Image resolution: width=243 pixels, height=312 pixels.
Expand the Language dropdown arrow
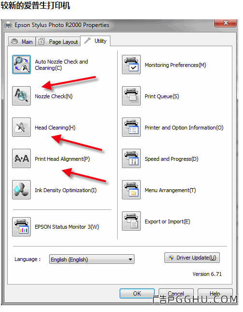130,259
